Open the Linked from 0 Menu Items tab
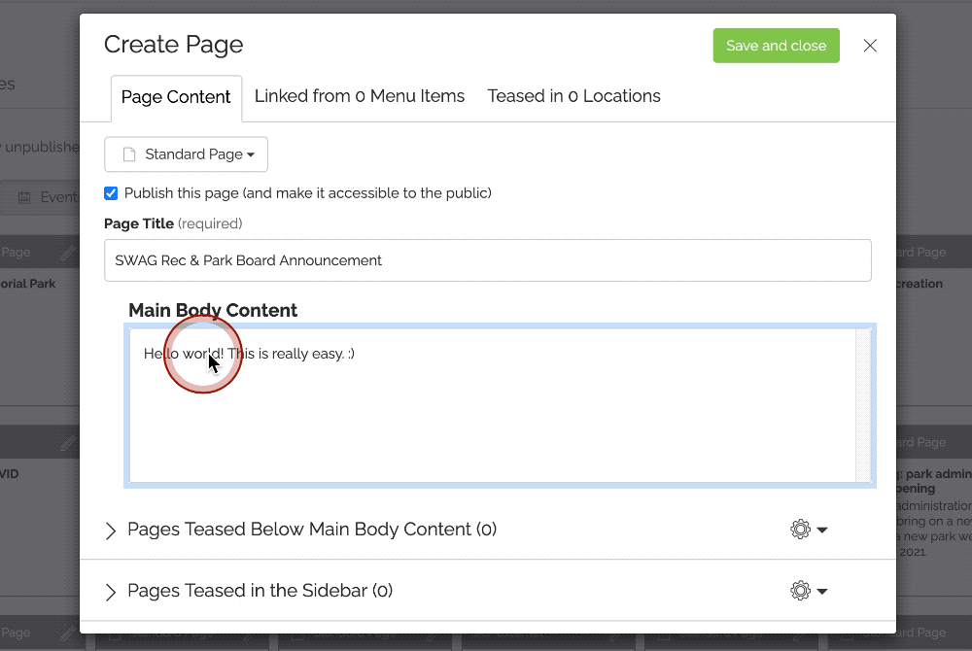The width and height of the screenshot is (972, 651). point(360,96)
